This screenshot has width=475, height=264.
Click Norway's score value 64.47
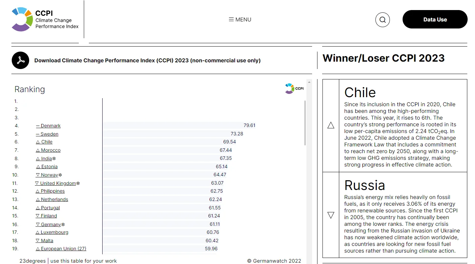coord(220,175)
